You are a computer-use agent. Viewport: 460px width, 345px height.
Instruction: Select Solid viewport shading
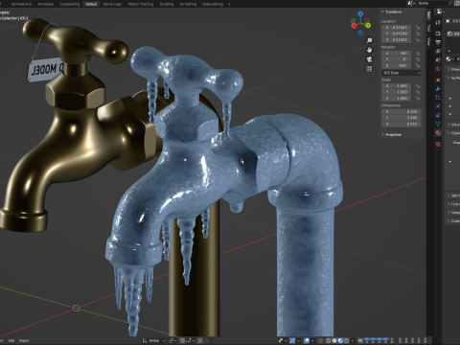click(334, 340)
